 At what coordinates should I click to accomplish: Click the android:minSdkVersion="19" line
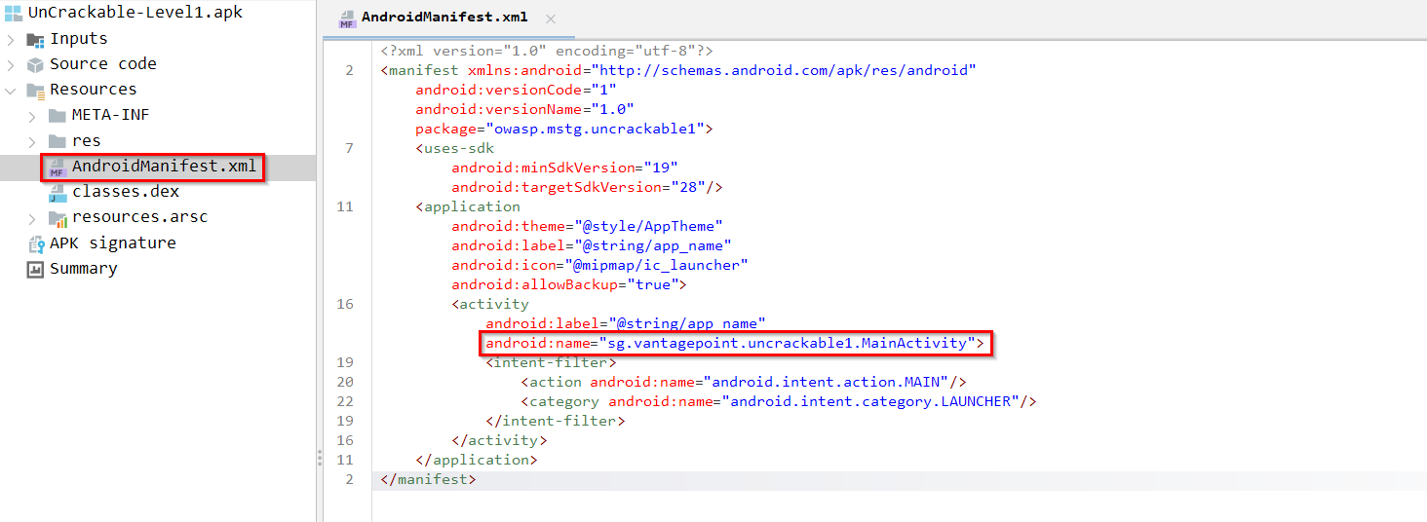(564, 168)
